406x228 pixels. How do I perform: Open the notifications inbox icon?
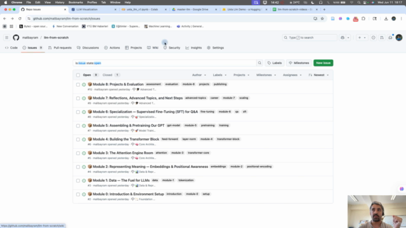pos(390,37)
